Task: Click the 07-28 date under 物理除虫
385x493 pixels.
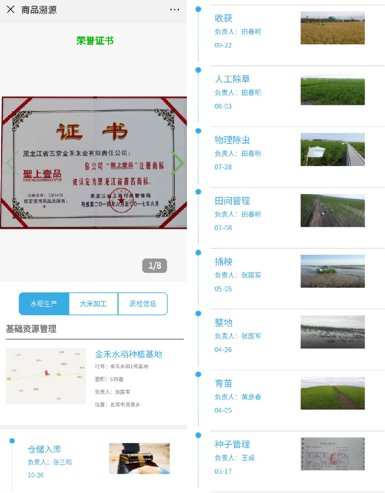Action: coord(223,167)
